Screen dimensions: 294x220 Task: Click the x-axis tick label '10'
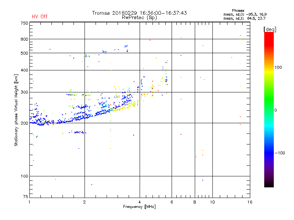(212, 202)
